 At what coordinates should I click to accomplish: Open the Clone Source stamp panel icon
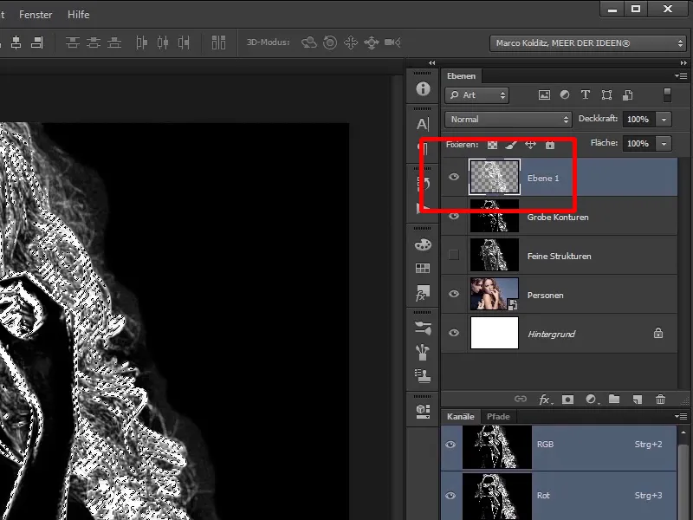point(423,375)
